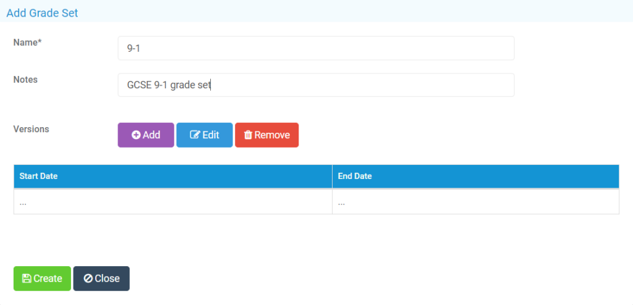Image resolution: width=633 pixels, height=305 pixels.
Task: Click the plus icon on Add button
Action: (136, 135)
